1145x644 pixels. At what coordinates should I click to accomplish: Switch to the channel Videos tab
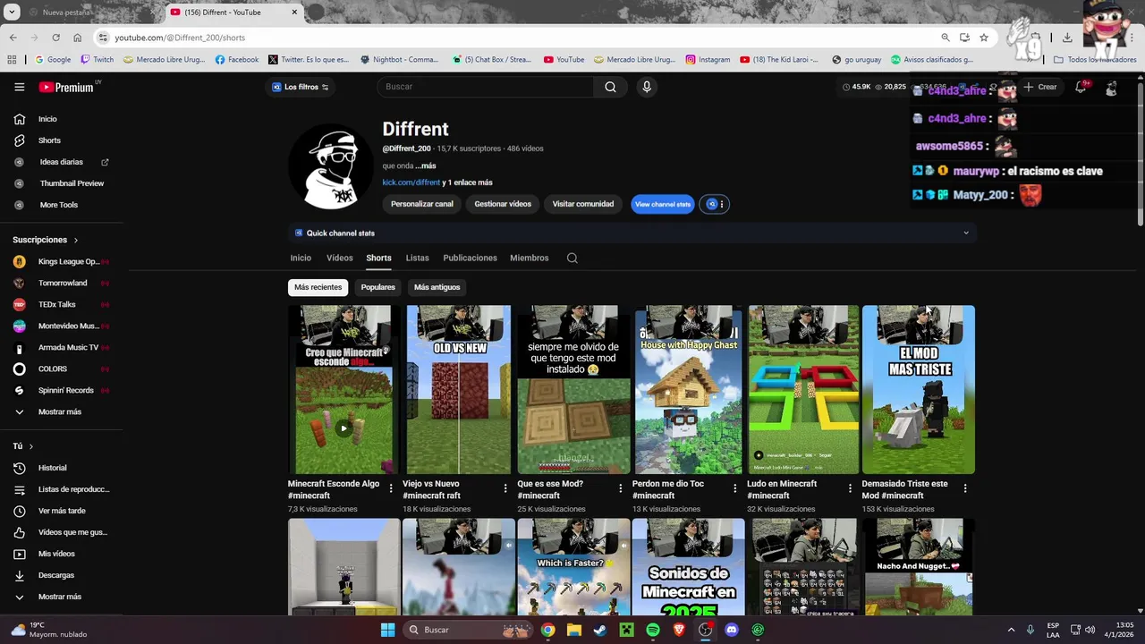(340, 258)
